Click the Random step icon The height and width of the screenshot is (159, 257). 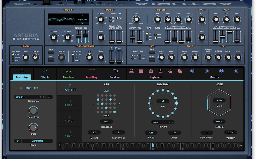point(114,71)
